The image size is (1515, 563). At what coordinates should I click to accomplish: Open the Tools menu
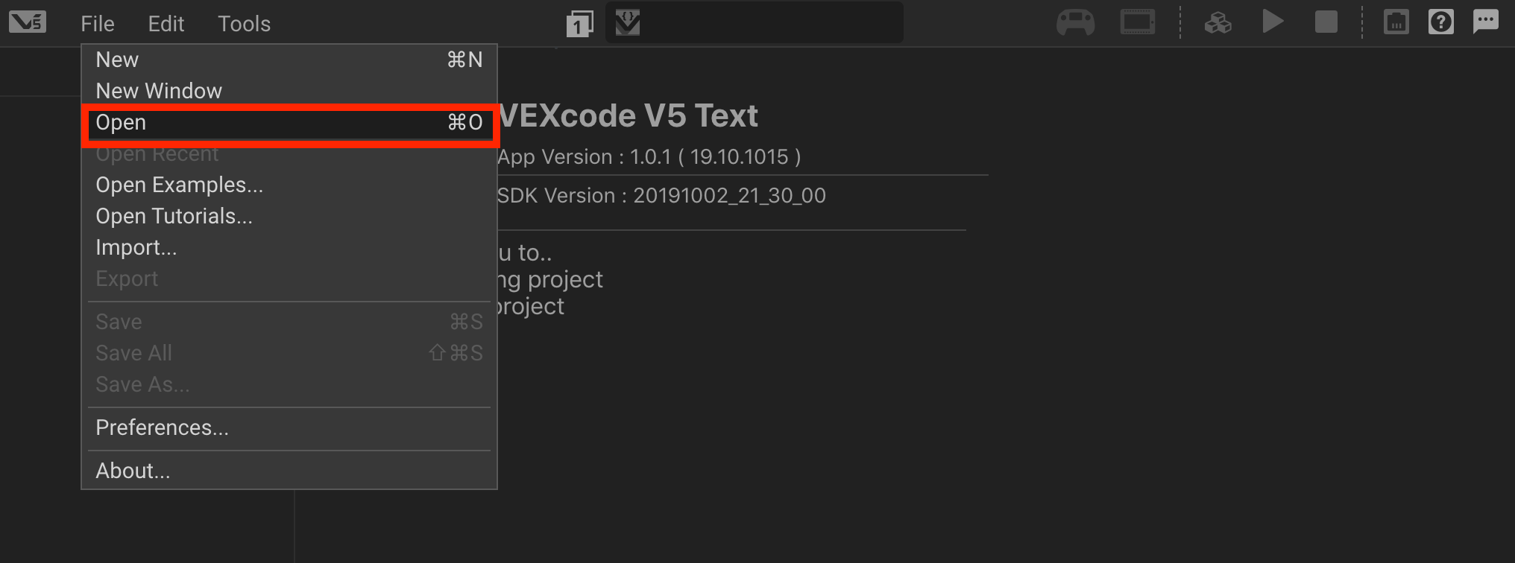pyautogui.click(x=244, y=23)
